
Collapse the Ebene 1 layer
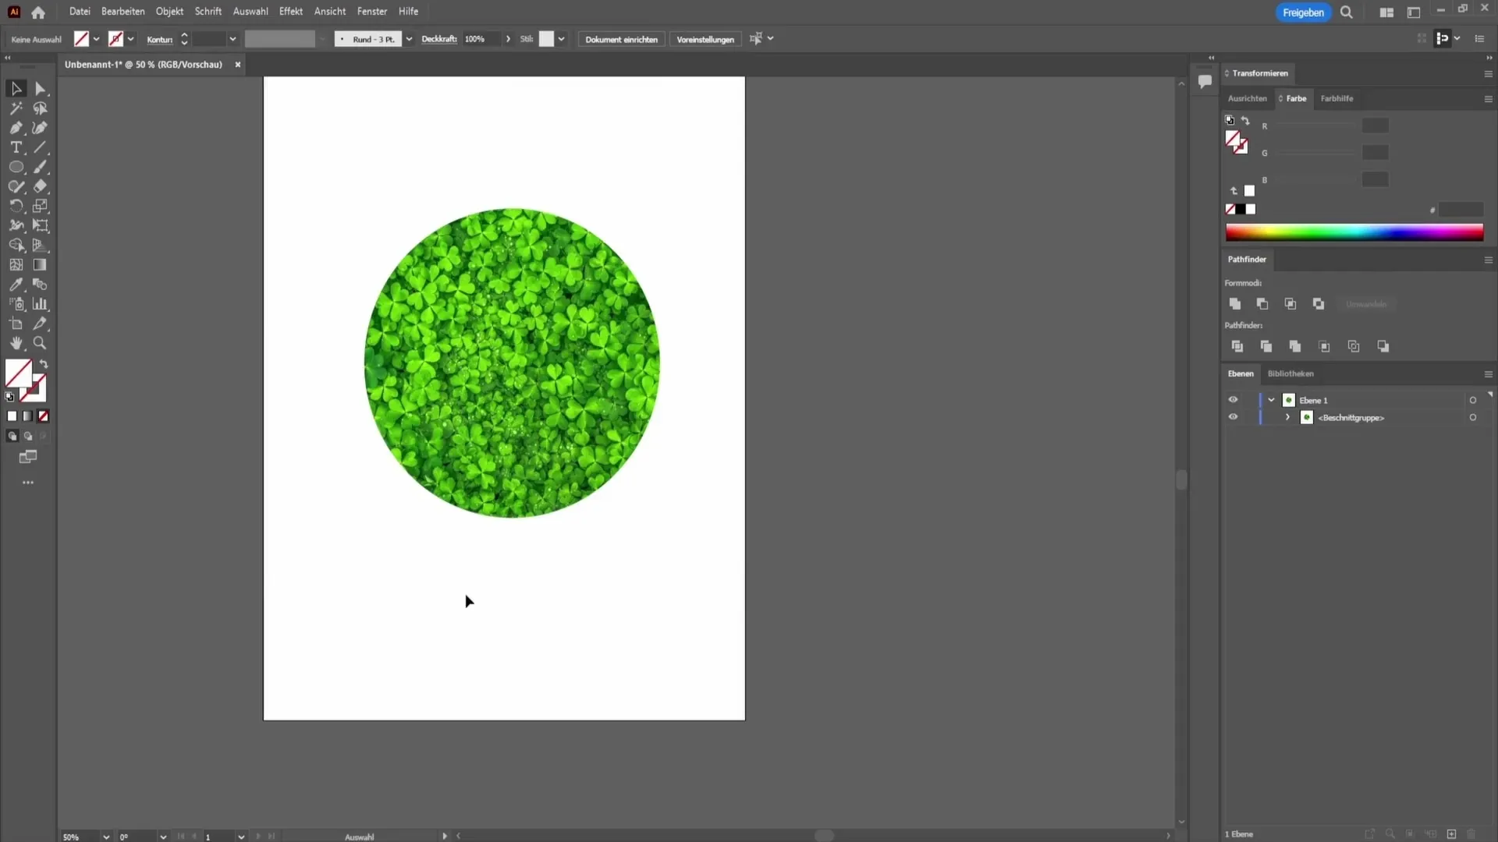(1271, 400)
